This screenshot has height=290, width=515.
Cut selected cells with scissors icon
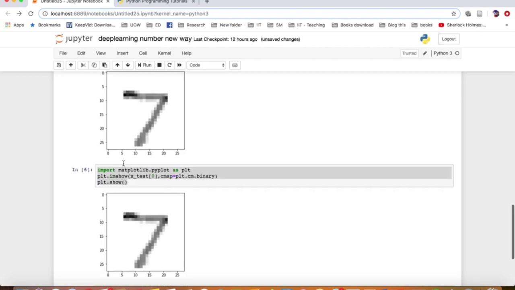coord(83,65)
